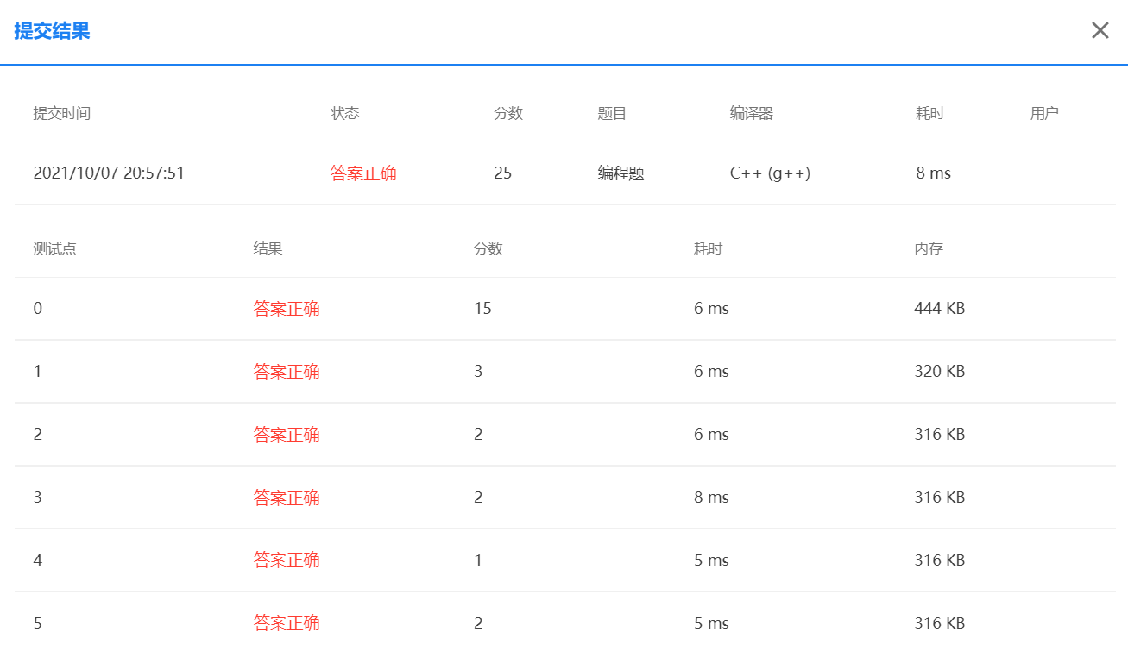Click 答案正确 result for test point 1
This screenshot has height=648, width=1128.
coord(287,371)
